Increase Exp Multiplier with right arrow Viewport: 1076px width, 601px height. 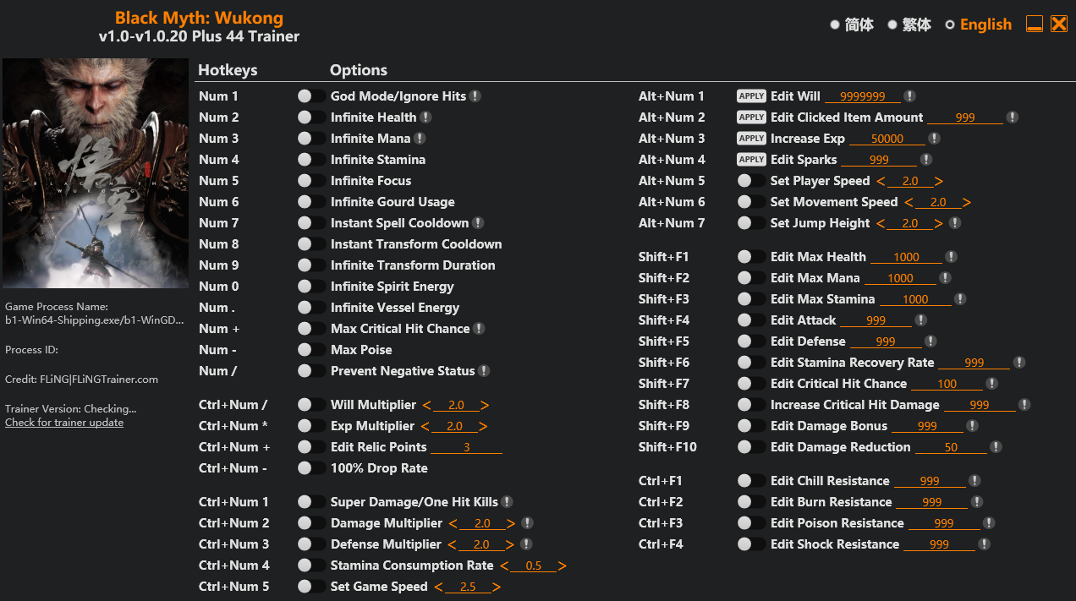(483, 426)
